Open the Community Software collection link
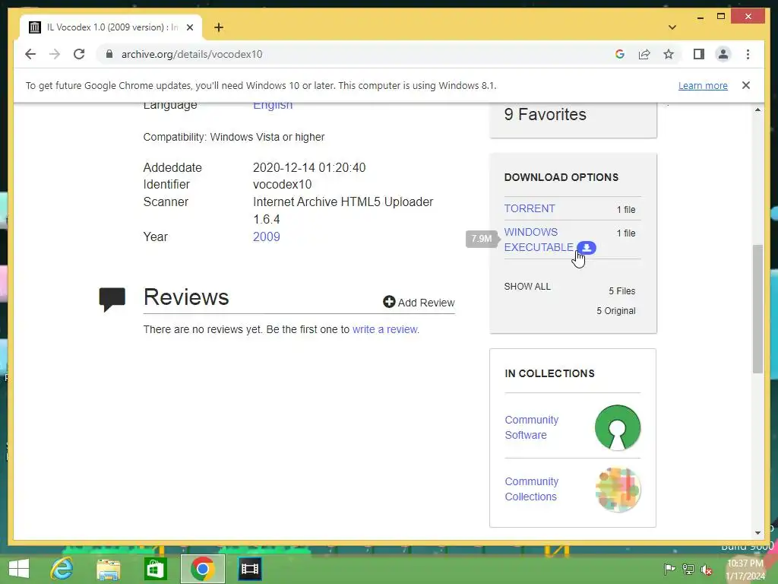Screen dimensions: 778x584 (531, 427)
